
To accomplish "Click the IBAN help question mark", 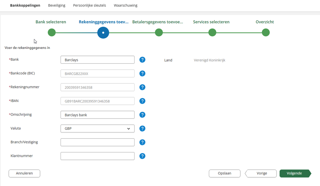I will click(143, 101).
